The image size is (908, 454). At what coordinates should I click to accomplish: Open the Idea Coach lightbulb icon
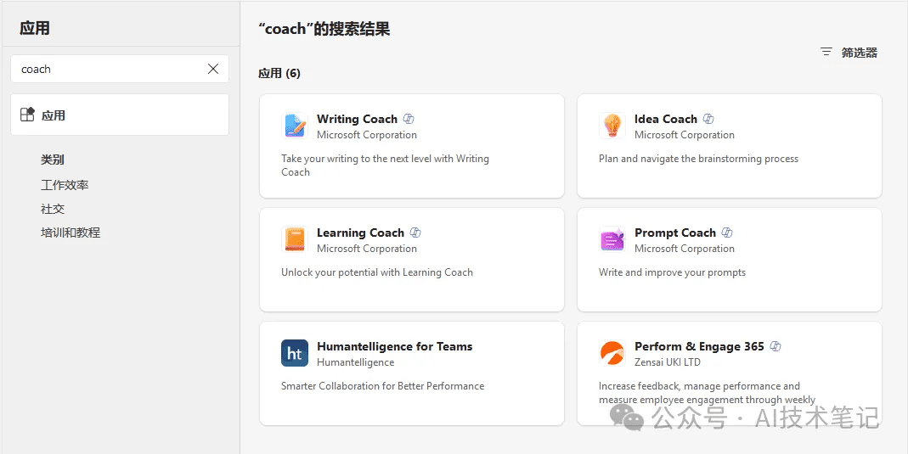tap(612, 126)
